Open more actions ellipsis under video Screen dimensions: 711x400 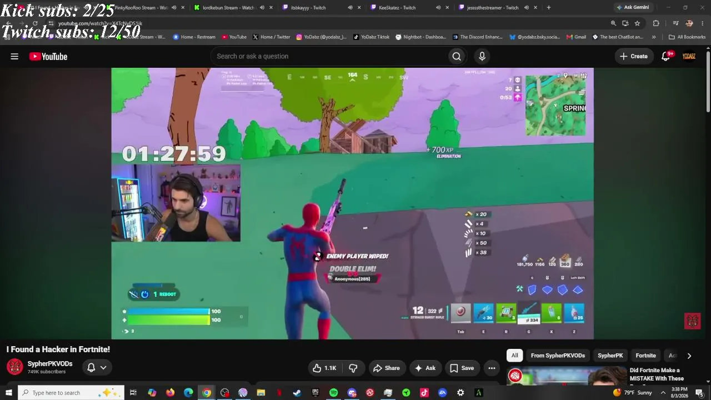(x=492, y=368)
